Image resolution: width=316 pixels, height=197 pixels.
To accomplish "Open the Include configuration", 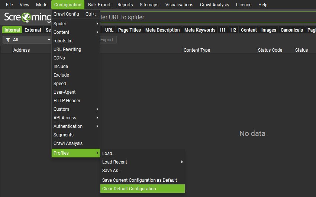I will (x=76, y=67).
